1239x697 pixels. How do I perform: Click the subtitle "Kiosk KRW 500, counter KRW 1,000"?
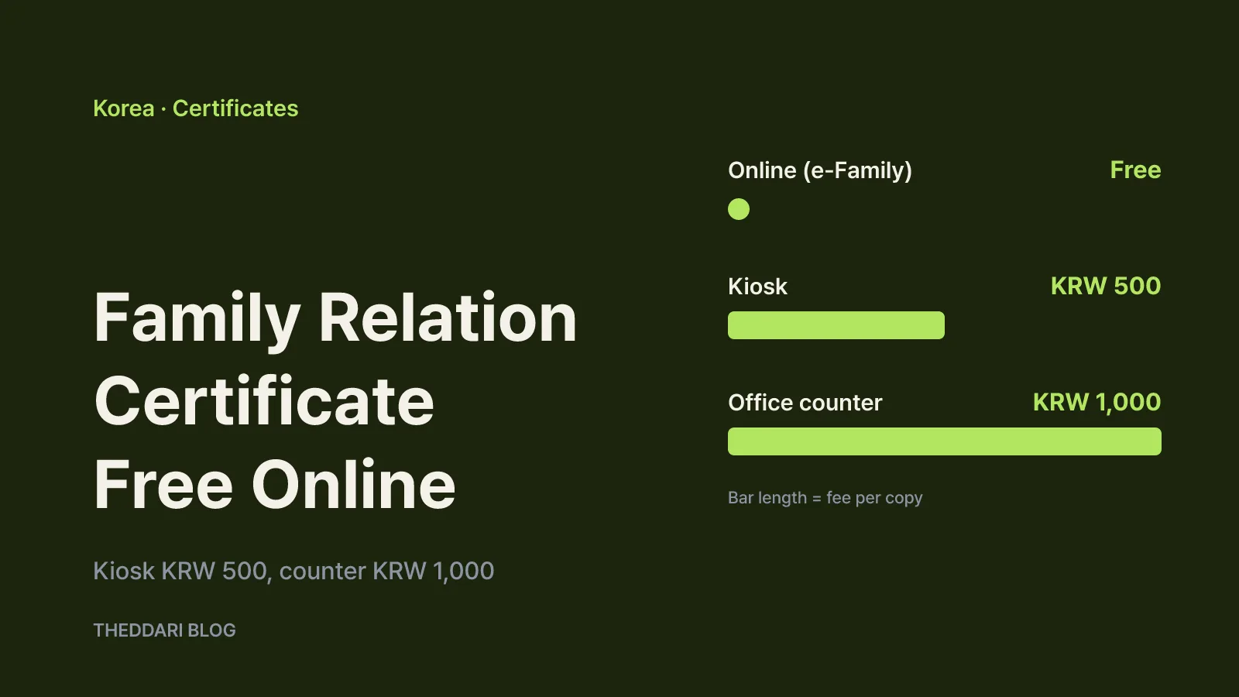click(293, 571)
